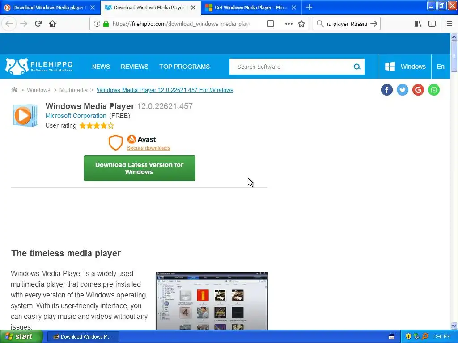Click the search arrow in the search box
Image resolution: width=458 pixels, height=343 pixels.
(374, 24)
